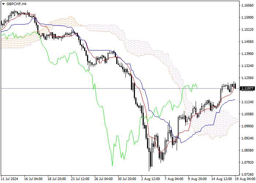Select the 18 Jul 20:00 time label
The width and height of the screenshot is (256, 183).
click(x=57, y=179)
